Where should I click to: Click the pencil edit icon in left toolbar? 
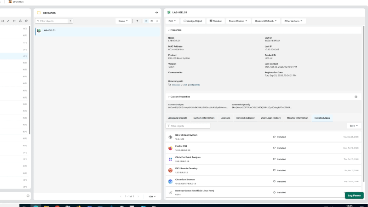[8, 21]
